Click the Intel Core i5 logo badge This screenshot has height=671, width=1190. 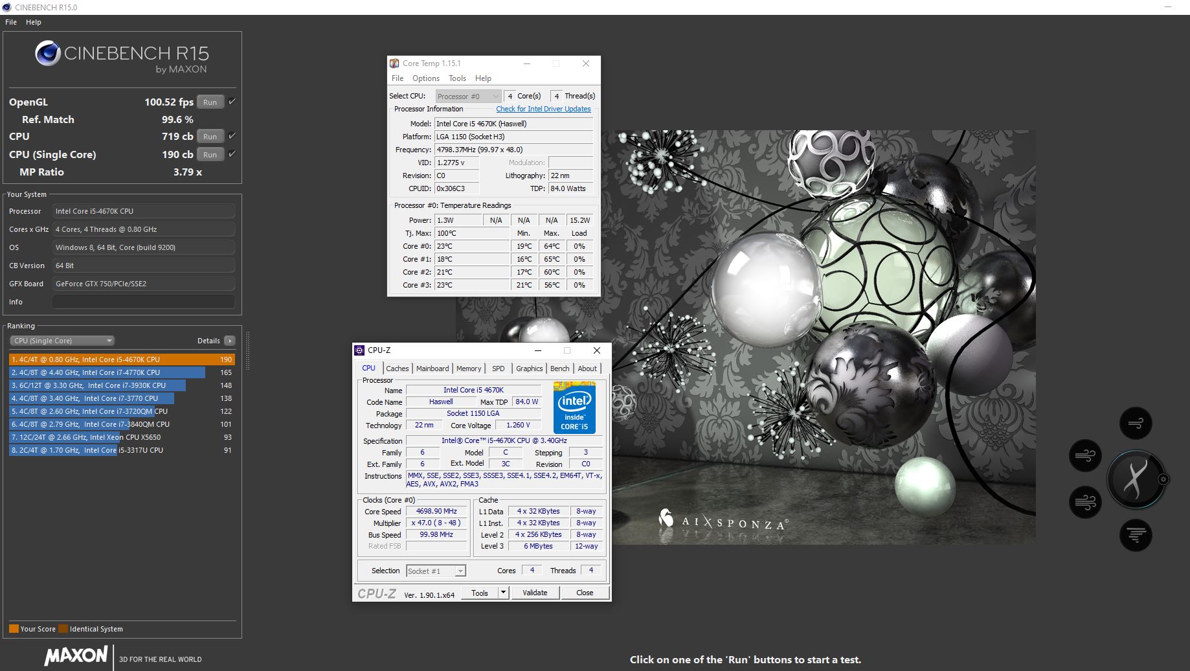(574, 407)
